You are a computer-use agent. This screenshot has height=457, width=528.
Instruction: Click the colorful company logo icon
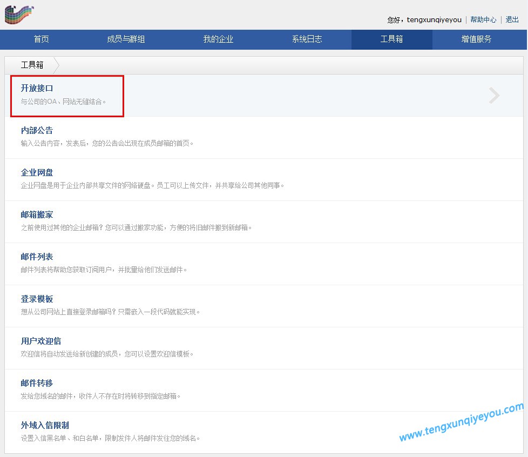(19, 15)
